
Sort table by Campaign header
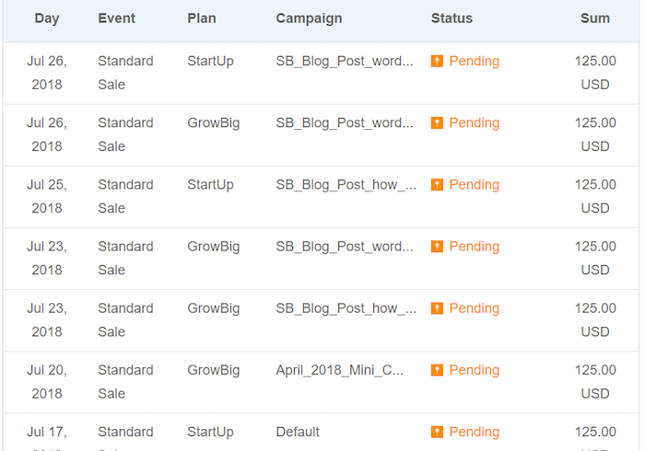coord(309,18)
